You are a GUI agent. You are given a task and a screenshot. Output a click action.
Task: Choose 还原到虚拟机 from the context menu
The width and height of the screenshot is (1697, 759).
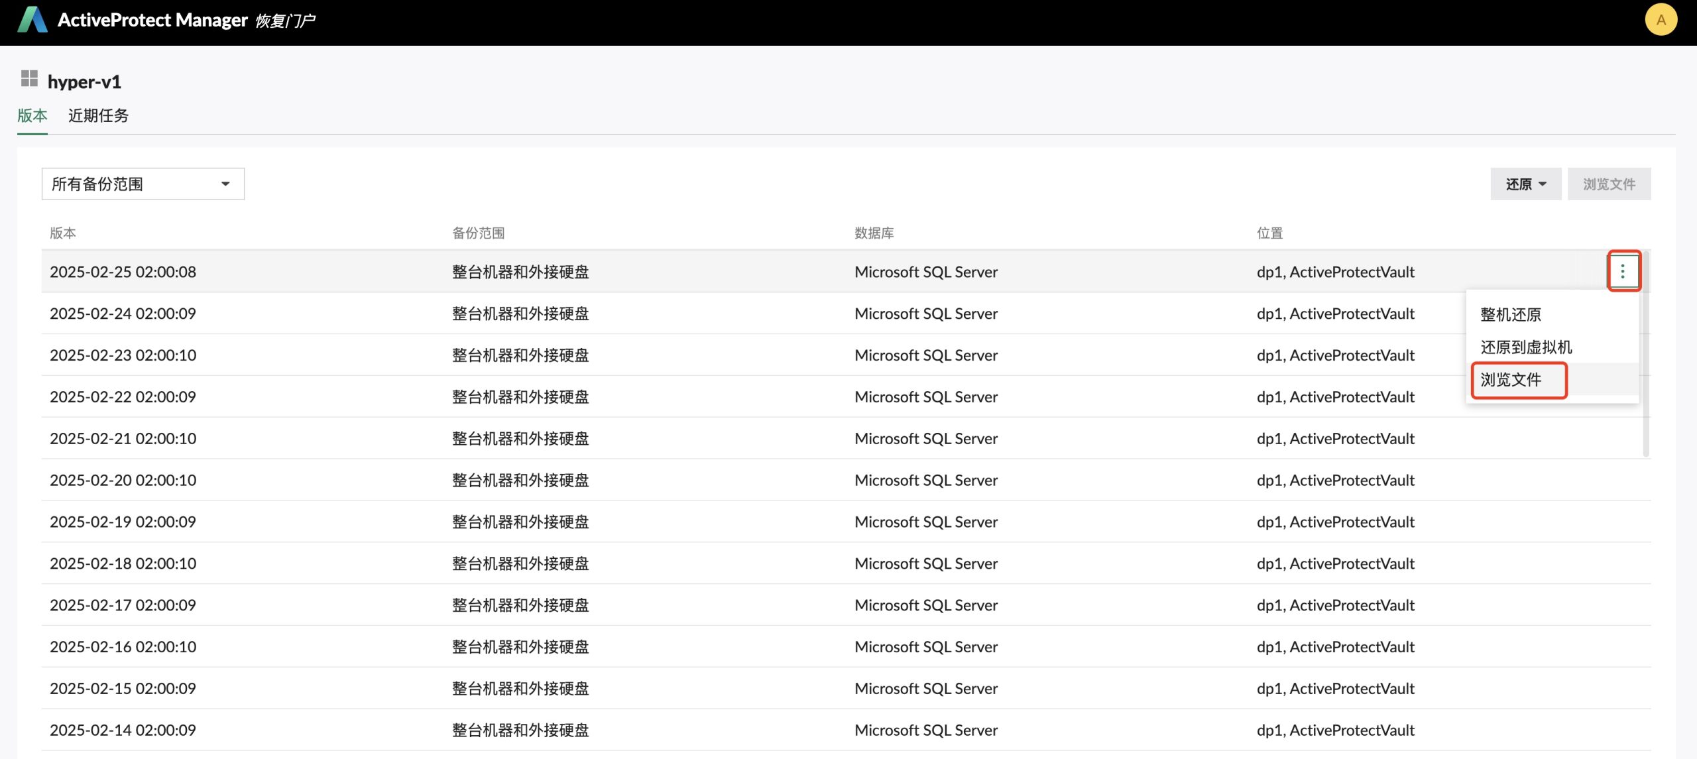1552,347
